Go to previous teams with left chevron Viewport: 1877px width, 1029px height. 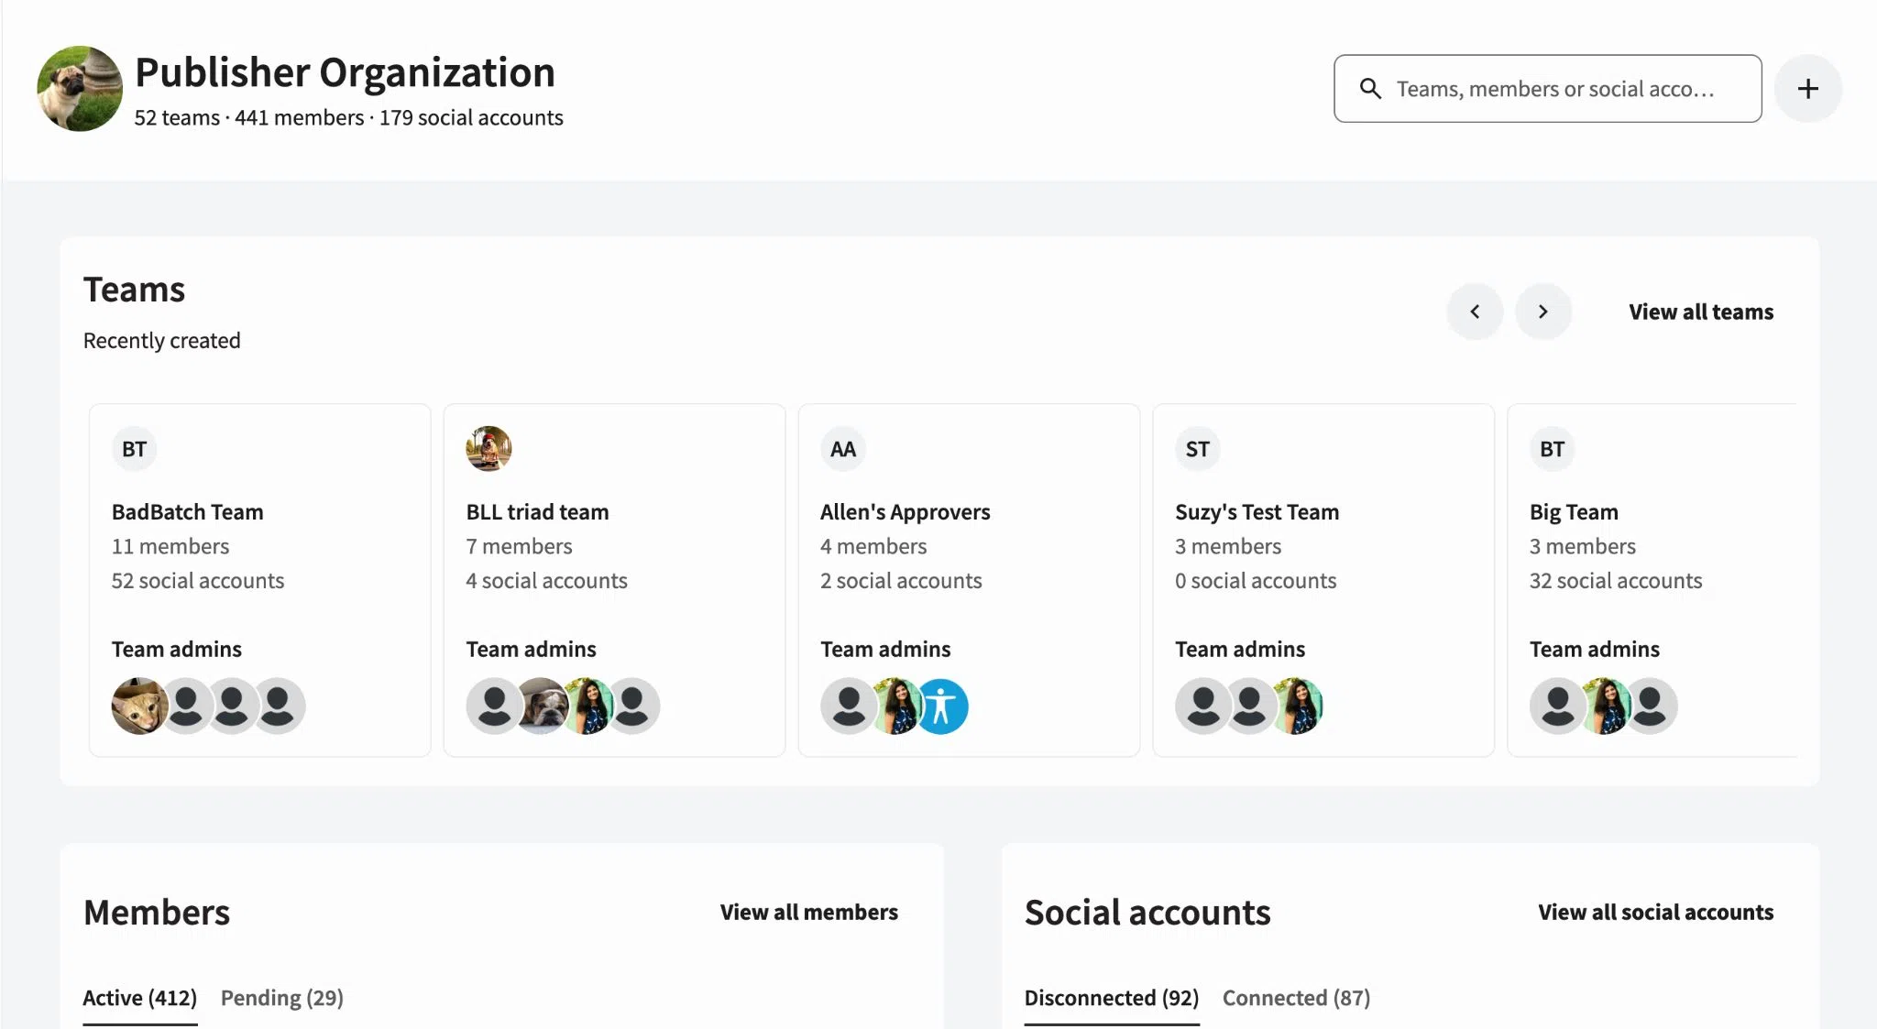point(1475,312)
